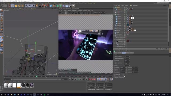The height and width of the screenshot is (96, 171).
Task: Switch to the Include attribute tab
Action: pos(132,53)
